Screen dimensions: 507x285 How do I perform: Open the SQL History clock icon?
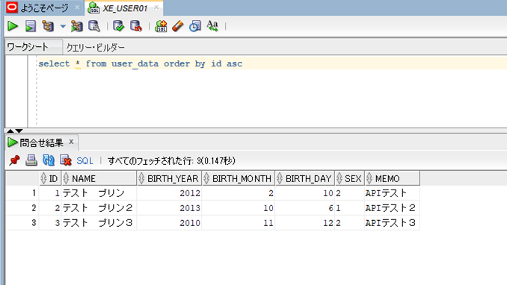pyautogui.click(x=195, y=26)
